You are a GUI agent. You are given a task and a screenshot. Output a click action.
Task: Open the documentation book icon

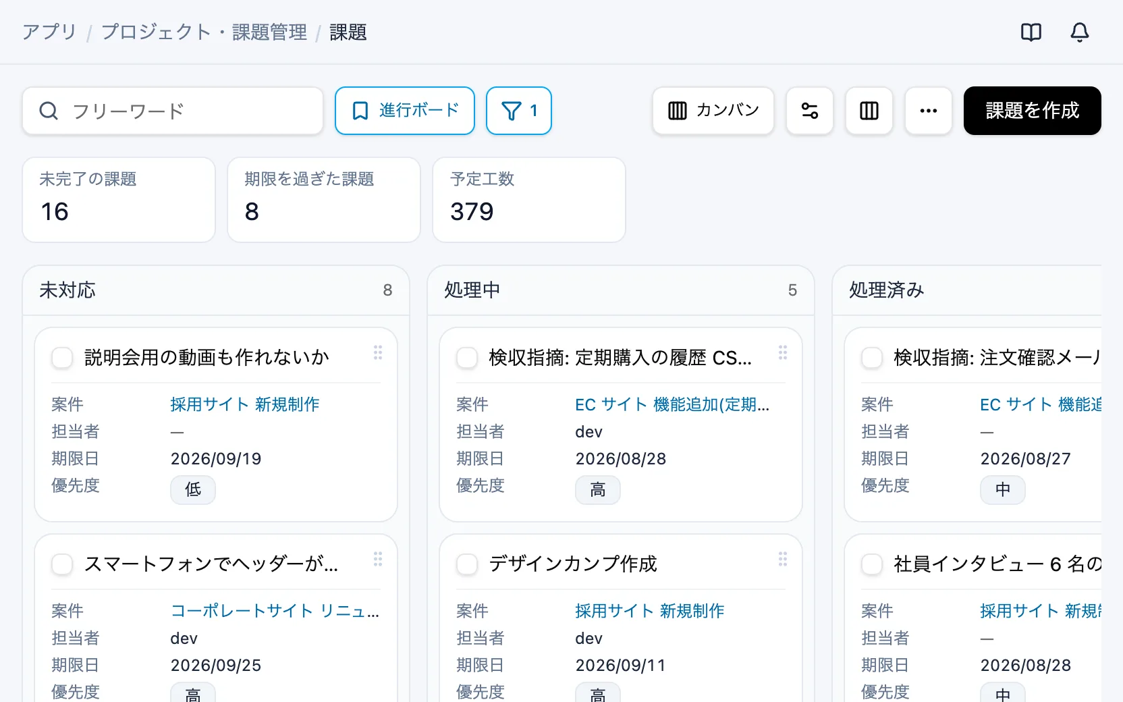(x=1031, y=32)
